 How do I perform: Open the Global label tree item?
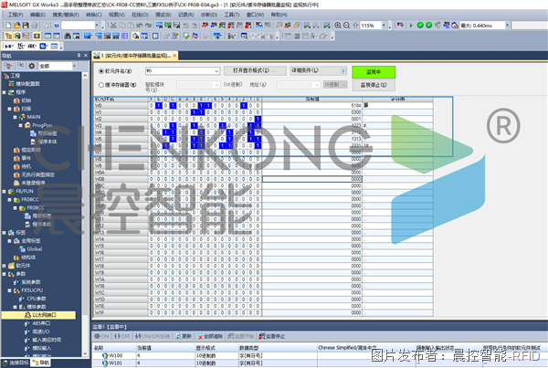tap(35, 247)
